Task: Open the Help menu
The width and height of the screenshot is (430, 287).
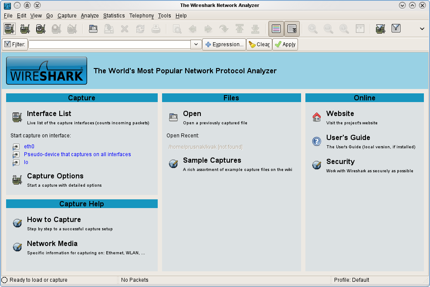Action: [181, 16]
